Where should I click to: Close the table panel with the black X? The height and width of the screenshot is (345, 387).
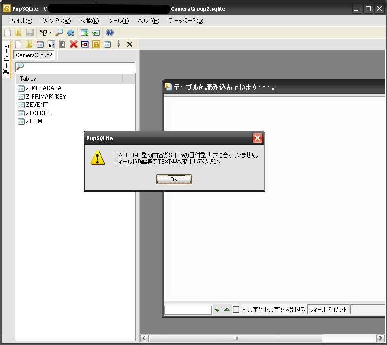[130, 44]
